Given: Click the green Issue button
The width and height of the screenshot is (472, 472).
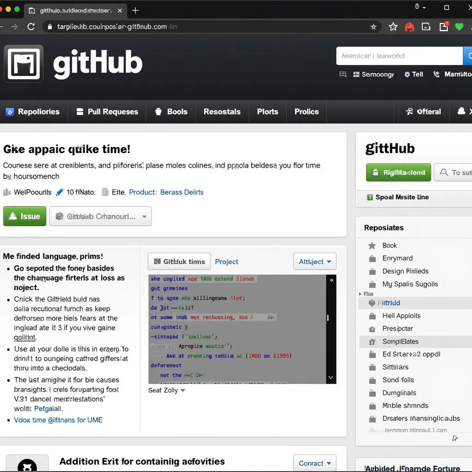Looking at the screenshot, I should coord(25,216).
